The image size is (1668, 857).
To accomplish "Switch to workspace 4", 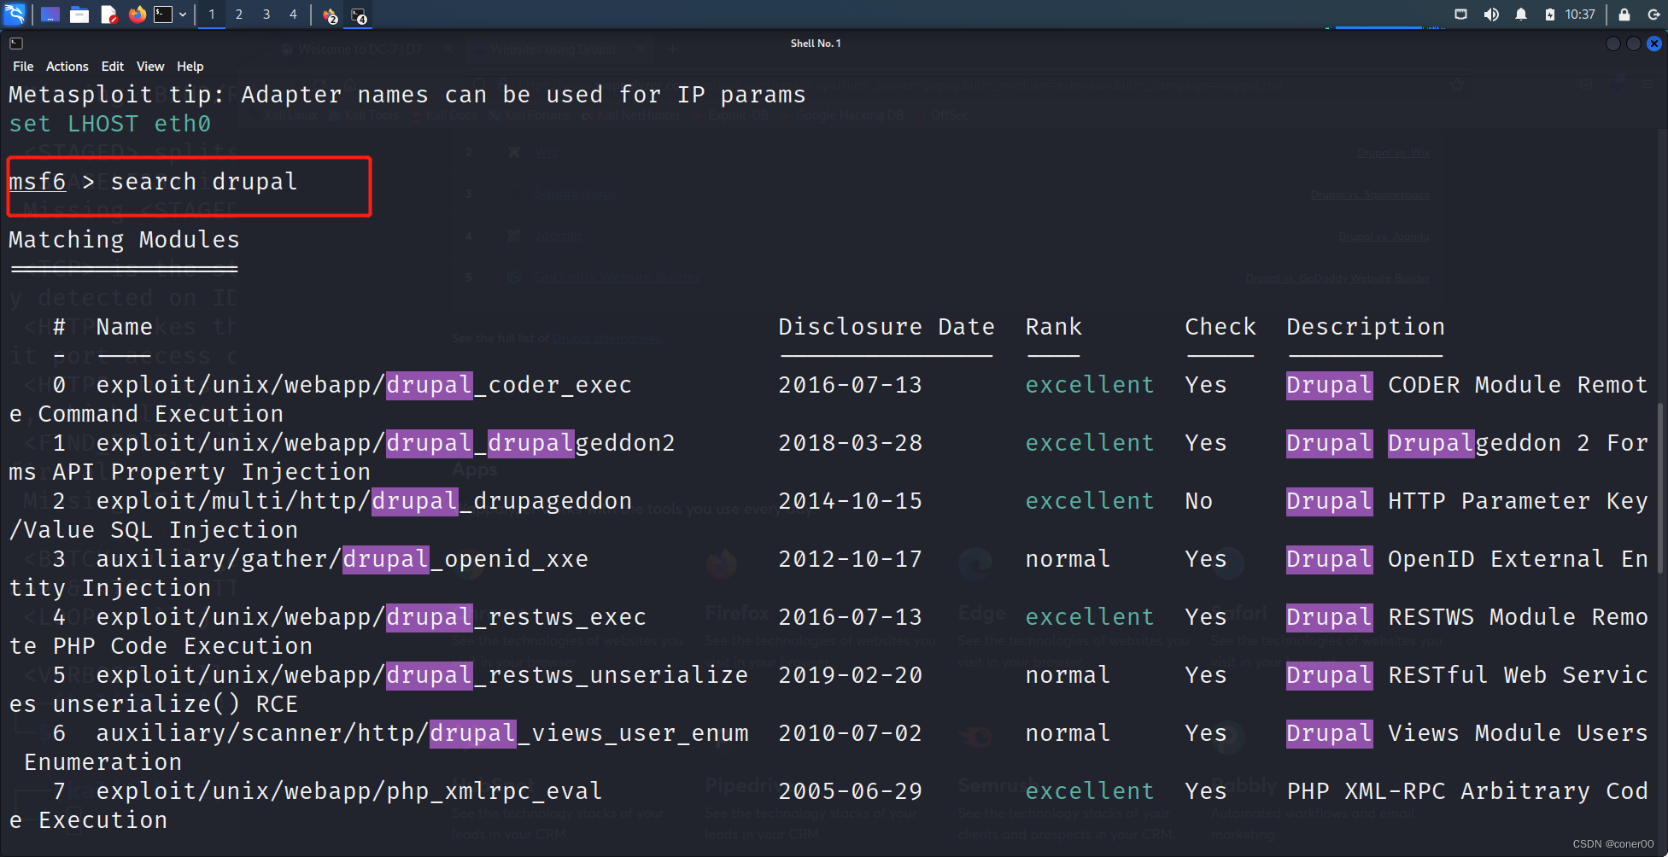I will [x=293, y=15].
